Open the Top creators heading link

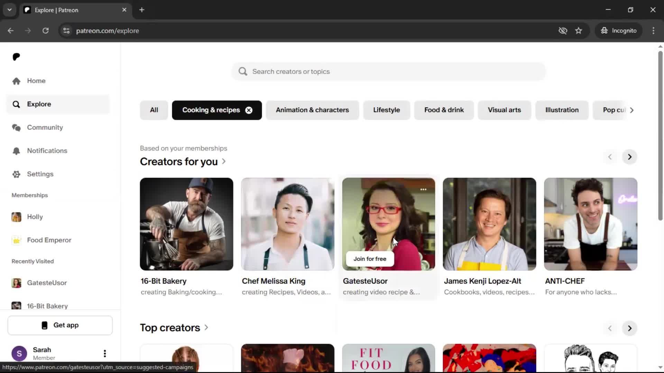(174, 327)
